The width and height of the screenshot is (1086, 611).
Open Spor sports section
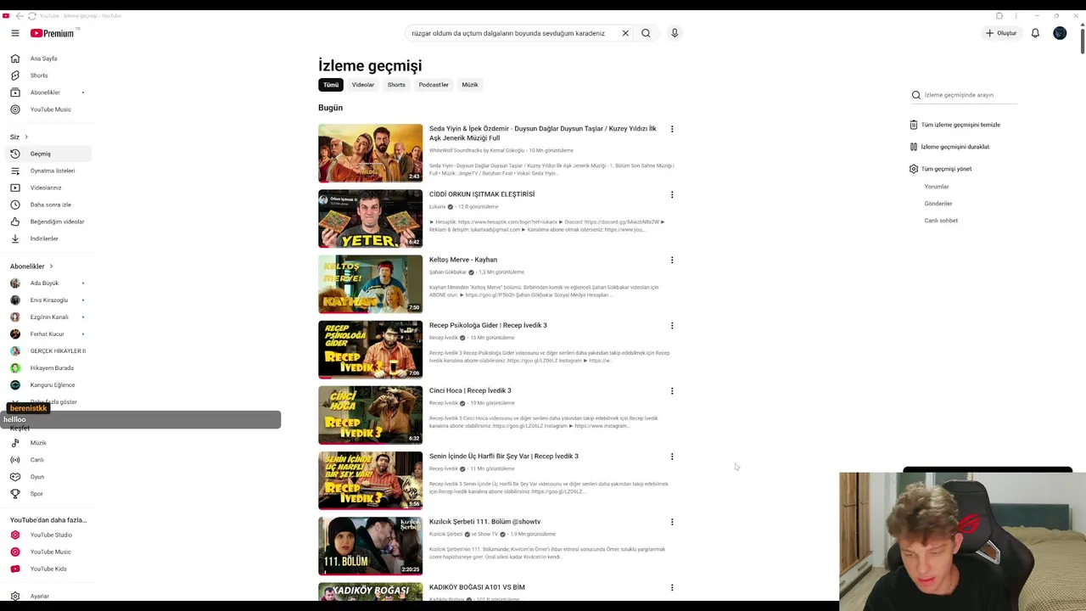[48, 494]
